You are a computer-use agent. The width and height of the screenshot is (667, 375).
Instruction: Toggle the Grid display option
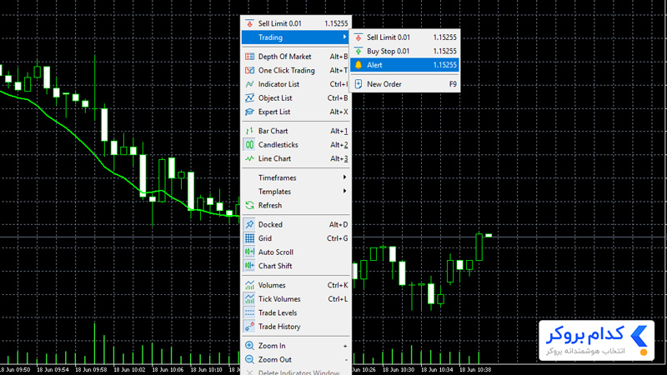point(296,238)
